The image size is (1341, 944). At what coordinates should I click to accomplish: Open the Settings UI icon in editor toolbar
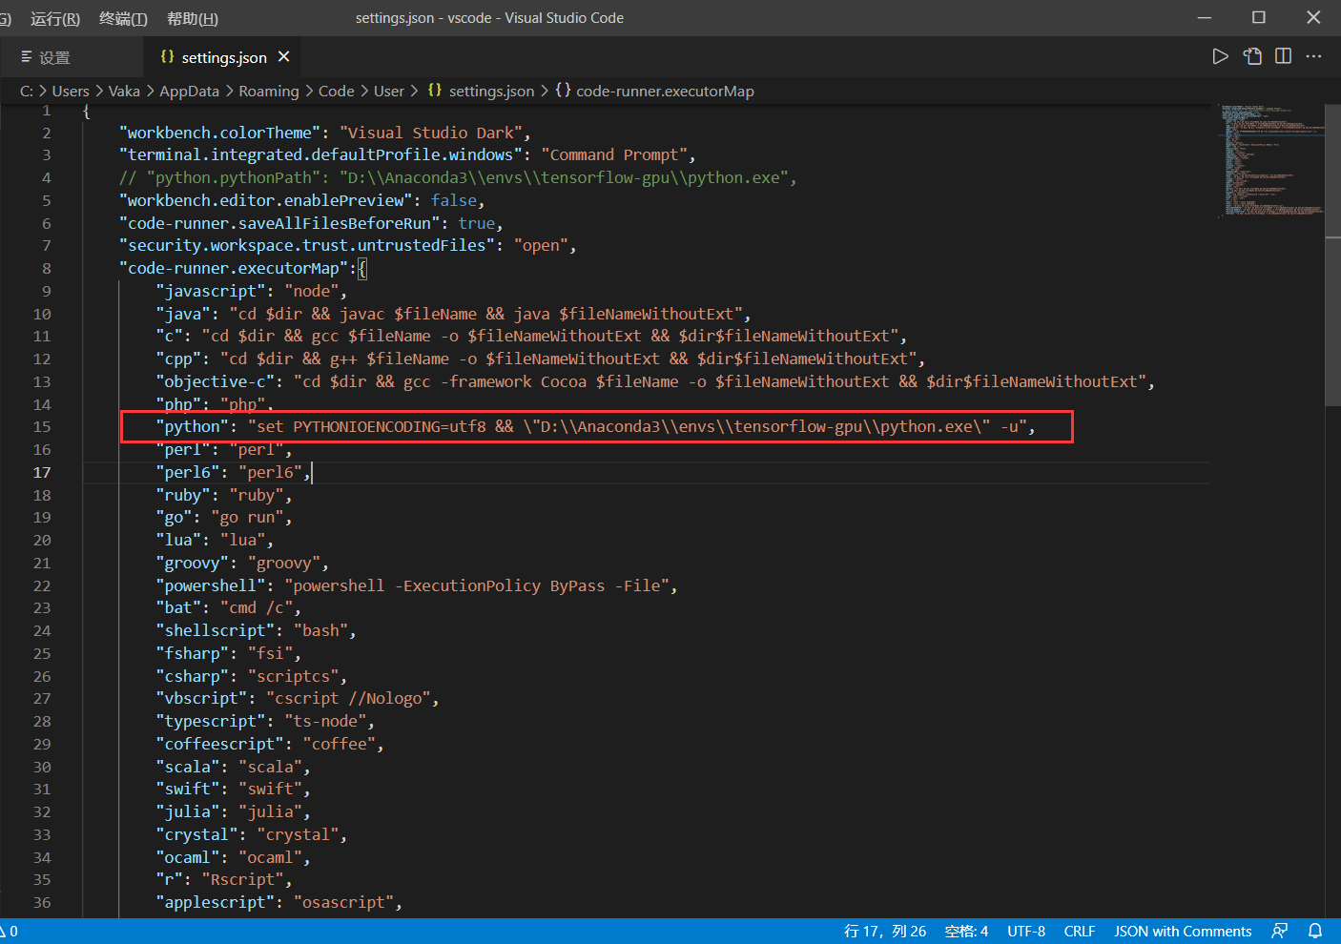1252,56
